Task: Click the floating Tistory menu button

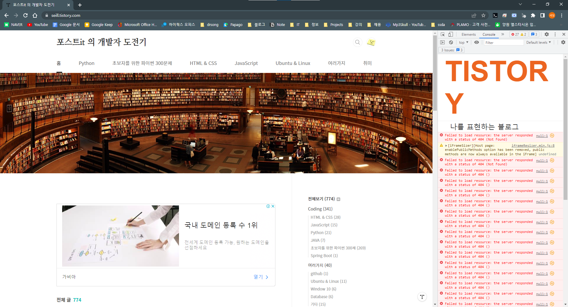Action: [422, 297]
